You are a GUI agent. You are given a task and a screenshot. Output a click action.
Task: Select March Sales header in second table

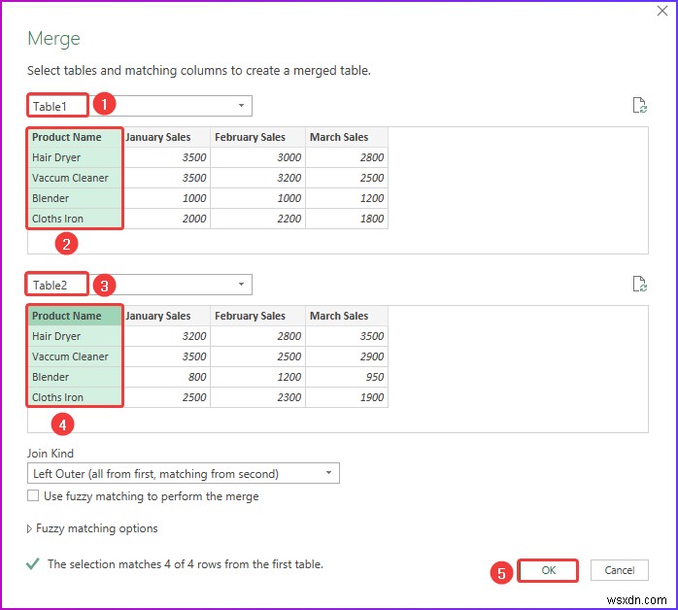[x=339, y=316]
